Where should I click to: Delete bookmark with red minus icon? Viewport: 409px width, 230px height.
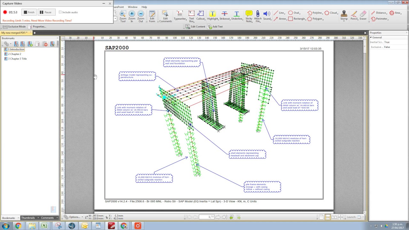pyautogui.click(x=45, y=44)
